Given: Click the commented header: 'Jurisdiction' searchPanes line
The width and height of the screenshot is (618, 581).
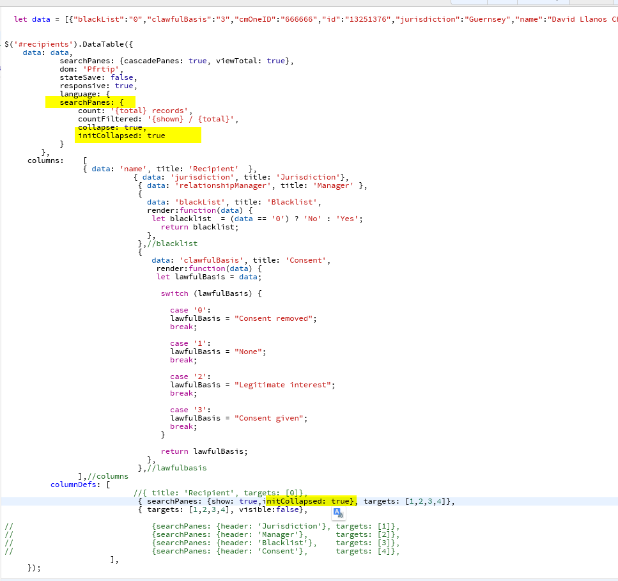Looking at the screenshot, I should pyautogui.click(x=276, y=526).
